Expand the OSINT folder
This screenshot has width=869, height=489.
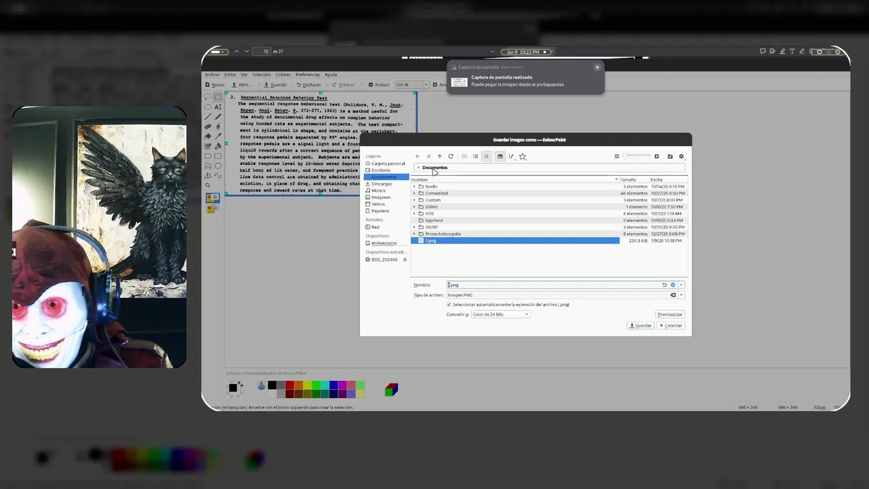tap(414, 227)
